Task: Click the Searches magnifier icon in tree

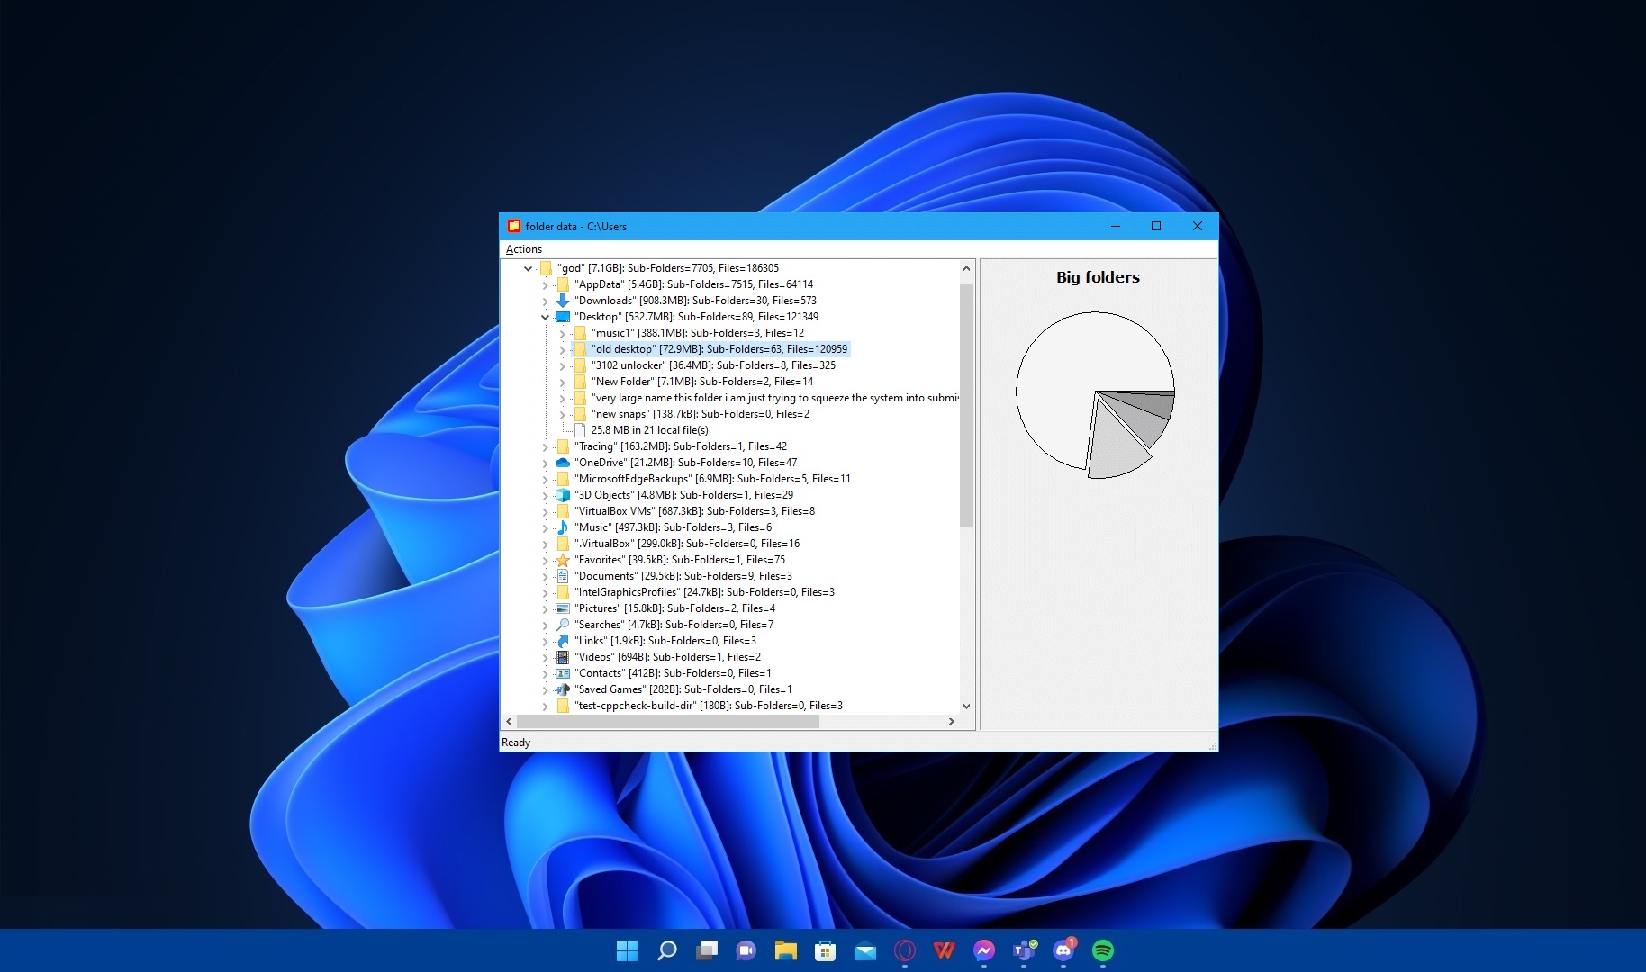Action: click(x=563, y=625)
